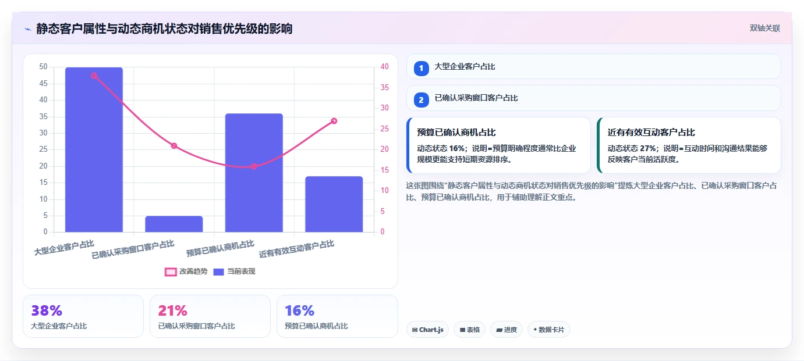The image size is (804, 361).
Task: Click the icon inside Chart.js tag
Action: coord(415,330)
